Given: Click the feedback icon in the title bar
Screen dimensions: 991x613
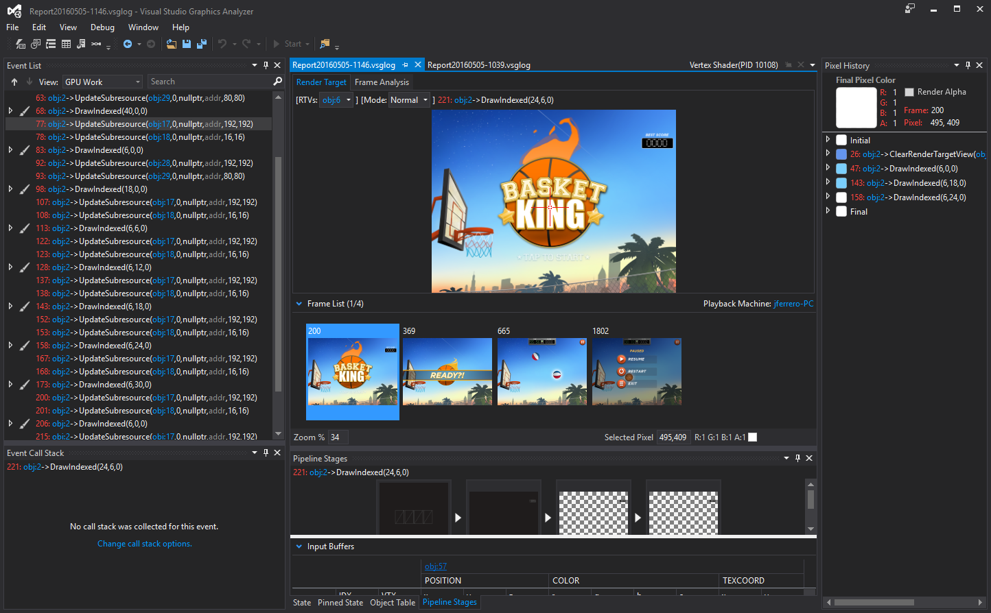Looking at the screenshot, I should 910,8.
